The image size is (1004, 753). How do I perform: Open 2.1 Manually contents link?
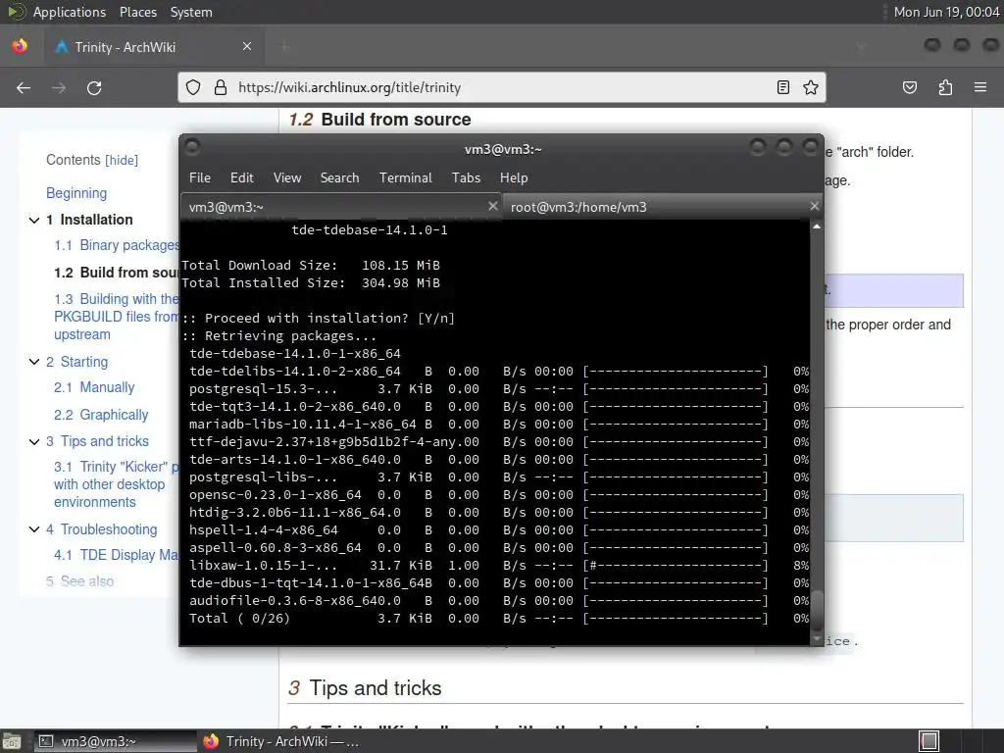tap(94, 387)
